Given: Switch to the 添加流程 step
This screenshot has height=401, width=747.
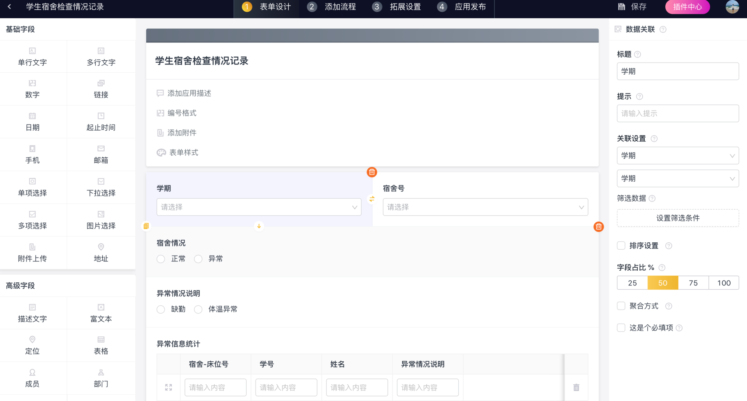Looking at the screenshot, I should pyautogui.click(x=331, y=7).
